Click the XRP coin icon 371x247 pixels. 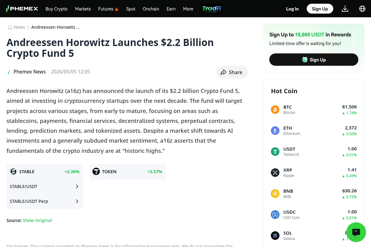pos(275,173)
